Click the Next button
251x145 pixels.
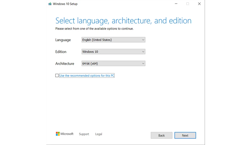point(185,136)
